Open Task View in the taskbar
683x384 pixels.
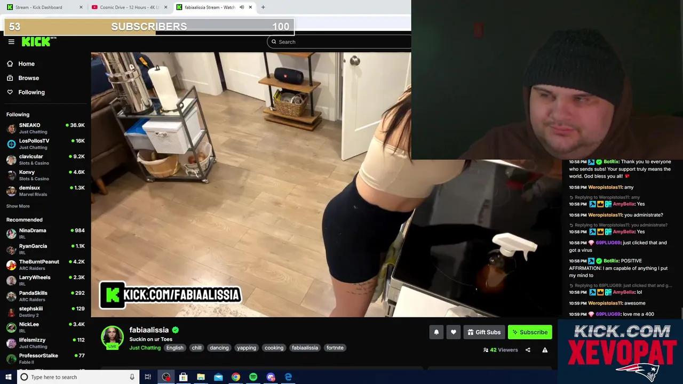pyautogui.click(x=148, y=377)
